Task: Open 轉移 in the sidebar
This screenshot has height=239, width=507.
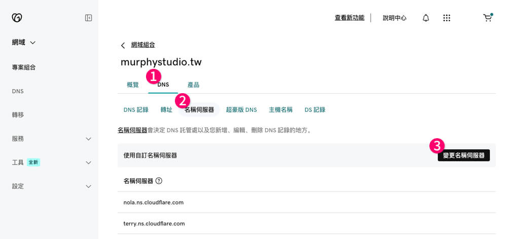Action: coord(18,114)
